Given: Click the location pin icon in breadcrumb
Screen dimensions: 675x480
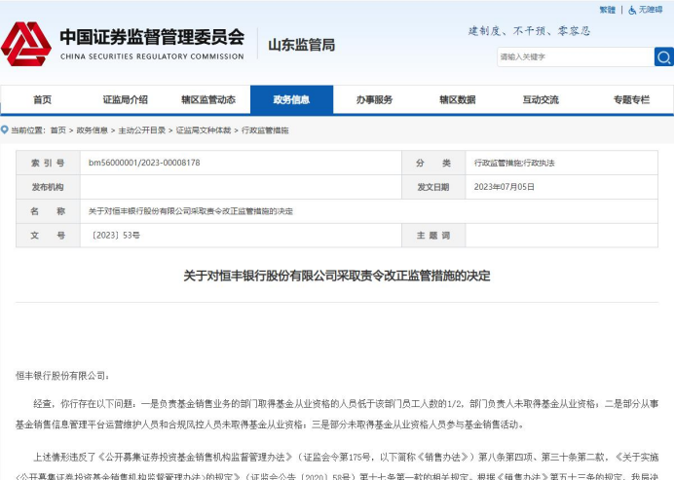Looking at the screenshot, I should [6, 129].
